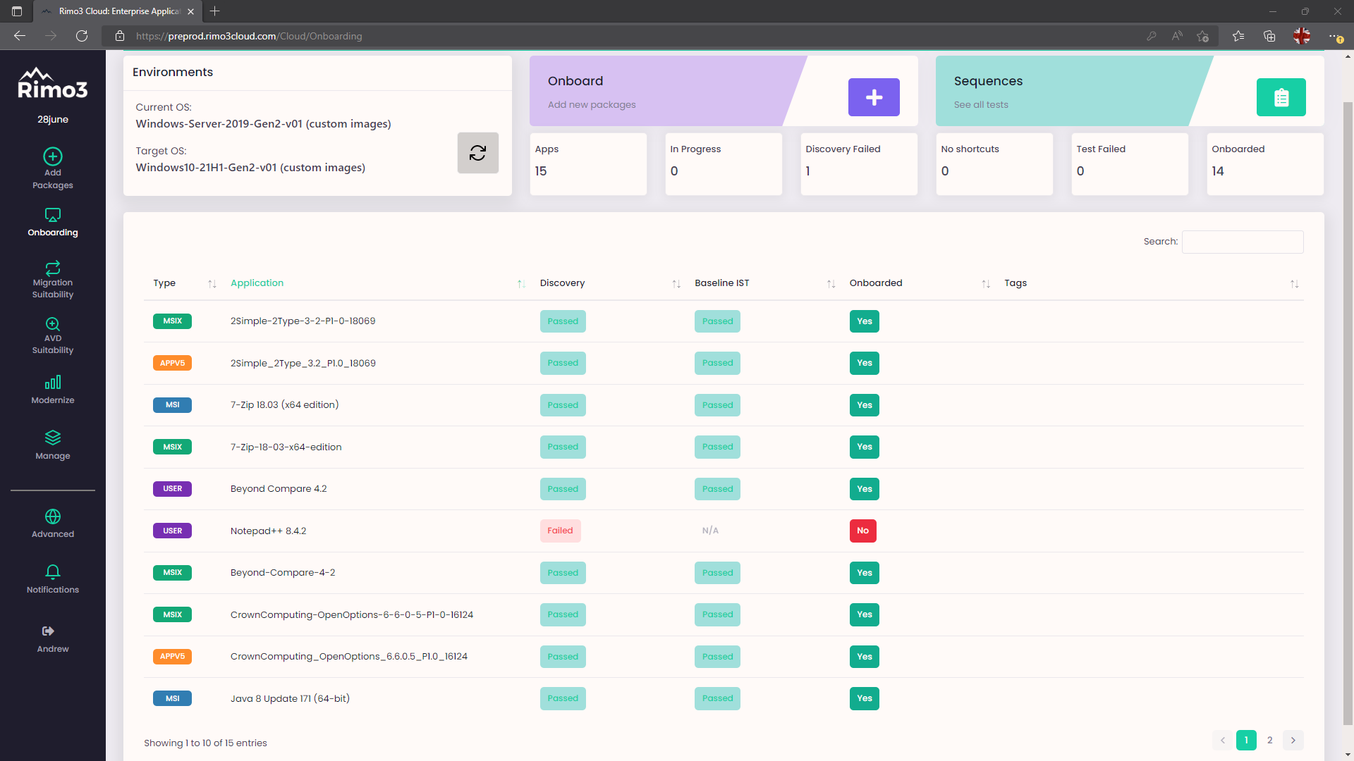
Task: Go to page 2 of entries
Action: pos(1269,740)
